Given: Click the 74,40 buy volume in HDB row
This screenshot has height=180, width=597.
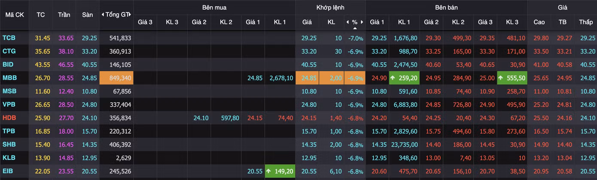Looking at the screenshot, I should tap(285, 118).
